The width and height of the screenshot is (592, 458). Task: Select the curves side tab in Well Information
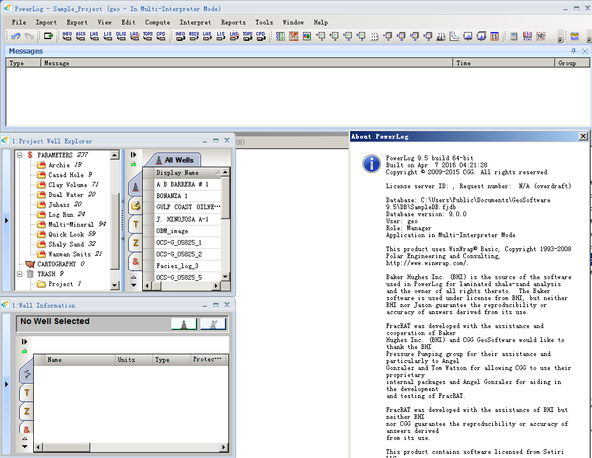(x=26, y=374)
